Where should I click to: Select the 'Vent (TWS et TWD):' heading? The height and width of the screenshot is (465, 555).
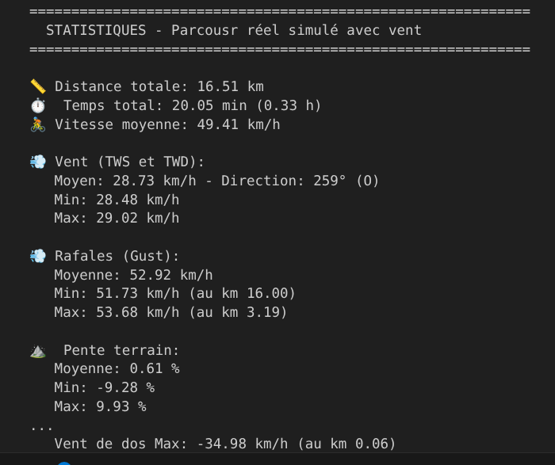129,162
